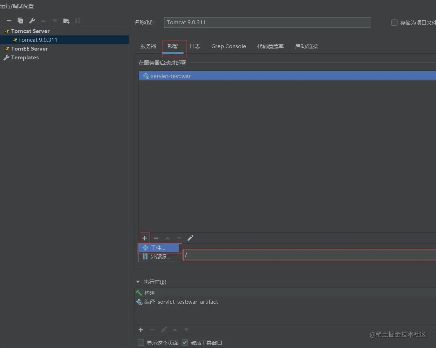Click the sort configurations alphabetically icon

click(x=78, y=21)
